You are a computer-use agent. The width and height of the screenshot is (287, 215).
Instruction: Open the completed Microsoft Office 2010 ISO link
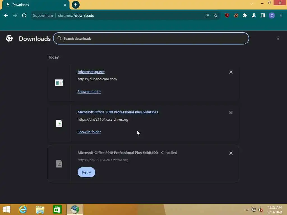118,112
